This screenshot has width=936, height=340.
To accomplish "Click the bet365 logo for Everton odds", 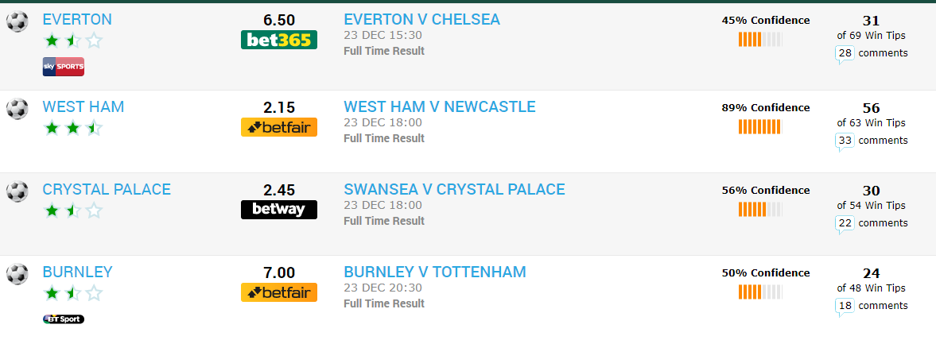I will coord(279,40).
